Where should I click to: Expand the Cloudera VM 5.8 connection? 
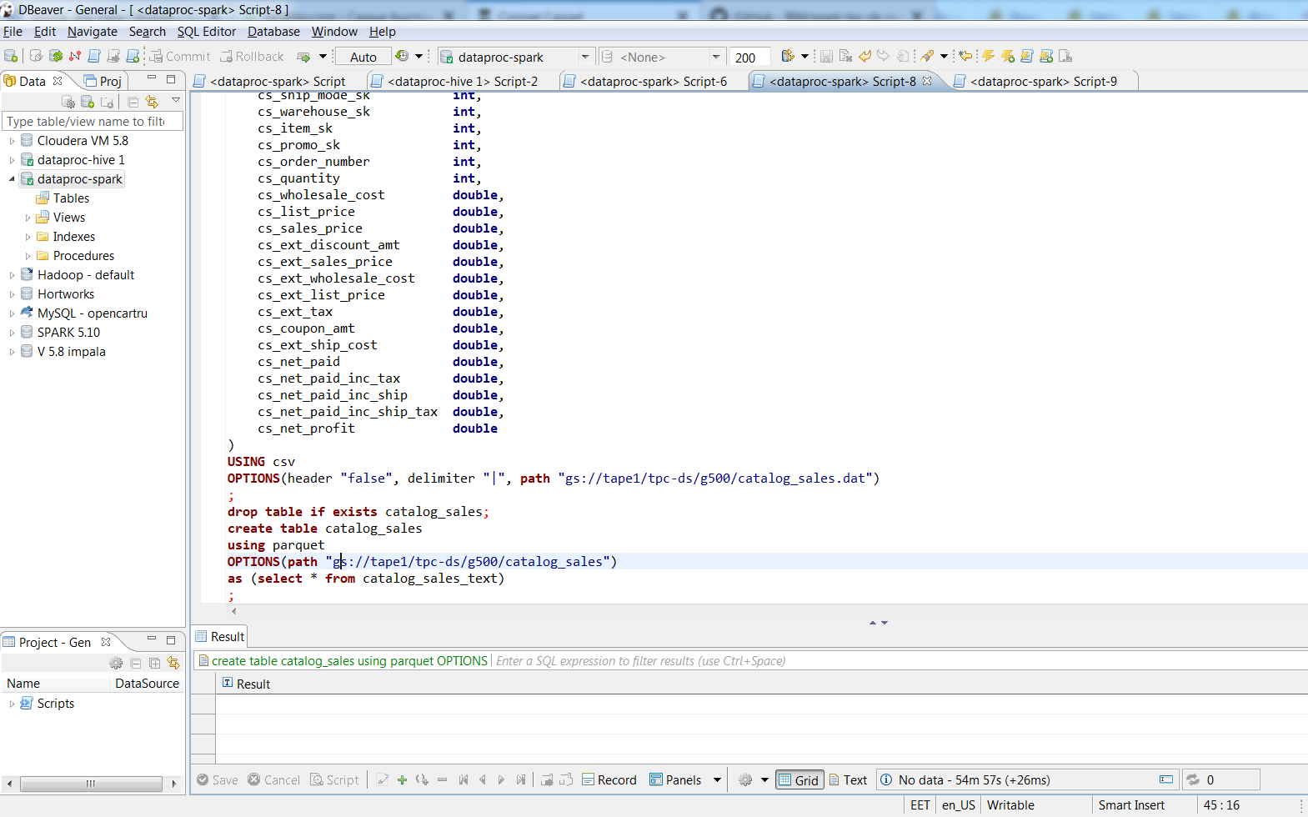point(12,141)
